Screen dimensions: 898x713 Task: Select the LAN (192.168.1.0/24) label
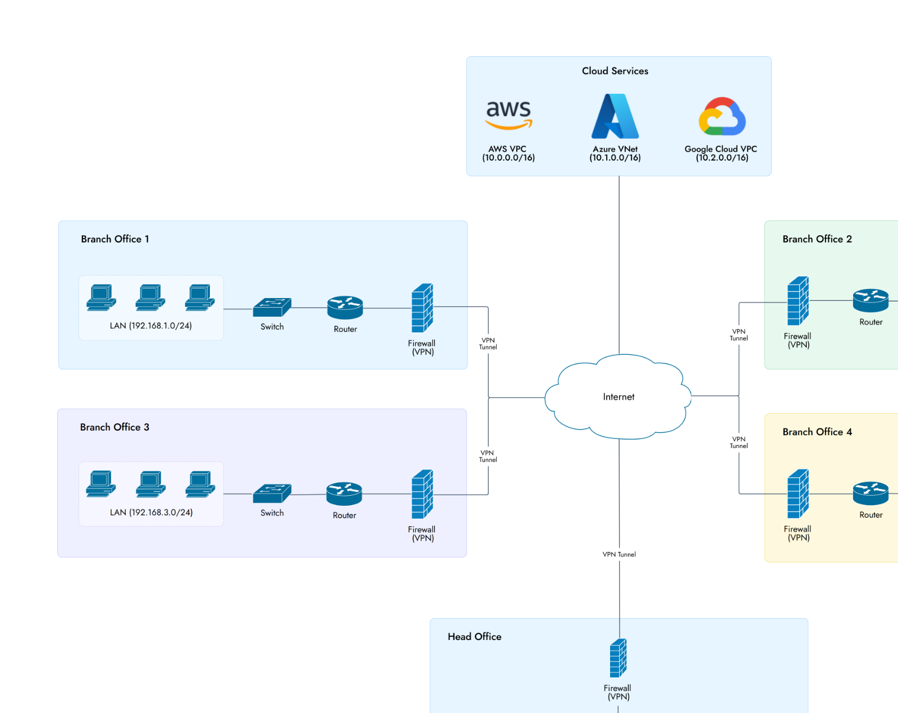(151, 326)
